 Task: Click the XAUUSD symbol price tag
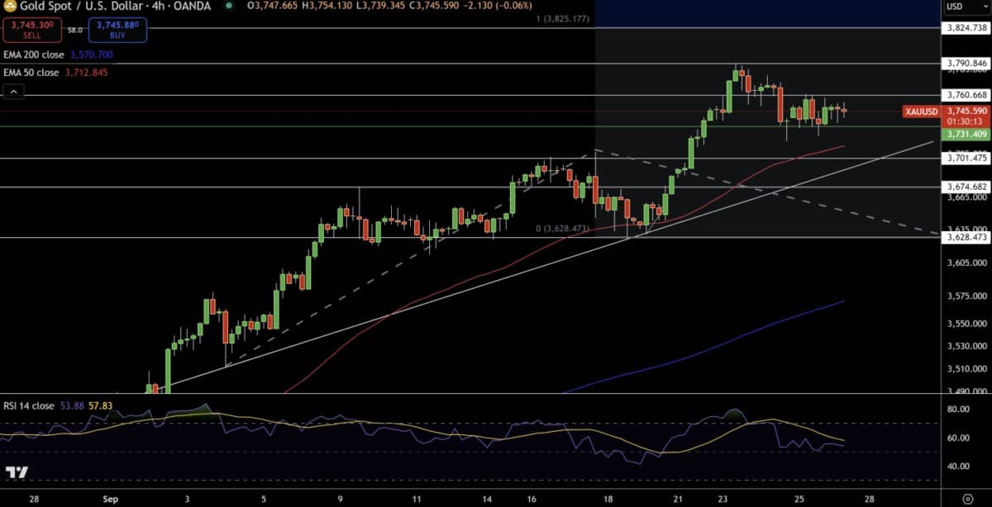(921, 111)
